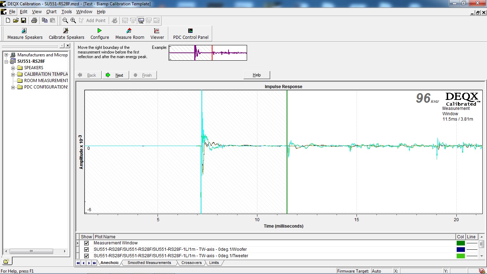This screenshot has height=274, width=487.
Task: Open the Help menu
Action: coord(101,12)
